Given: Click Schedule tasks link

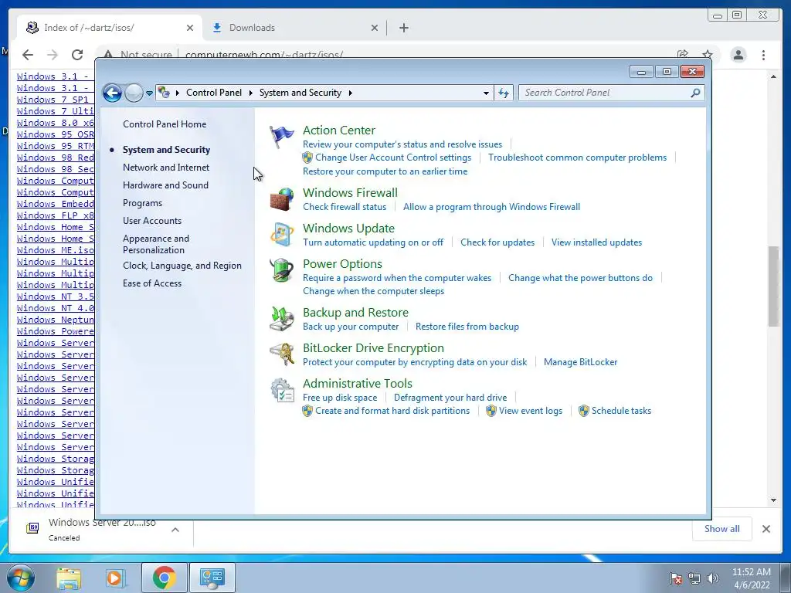Looking at the screenshot, I should pos(621,411).
